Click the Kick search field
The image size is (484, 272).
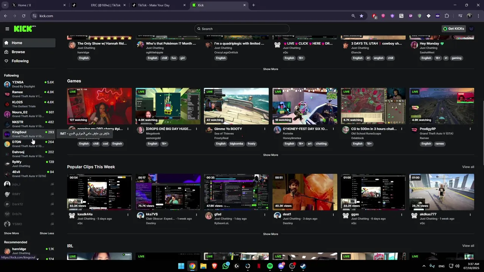[242, 29]
